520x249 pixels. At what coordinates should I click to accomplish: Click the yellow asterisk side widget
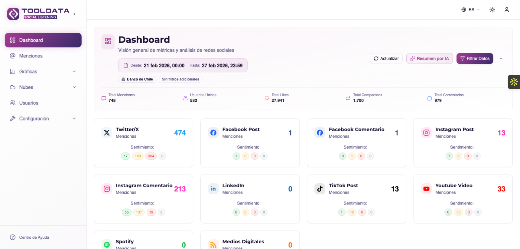point(514,82)
